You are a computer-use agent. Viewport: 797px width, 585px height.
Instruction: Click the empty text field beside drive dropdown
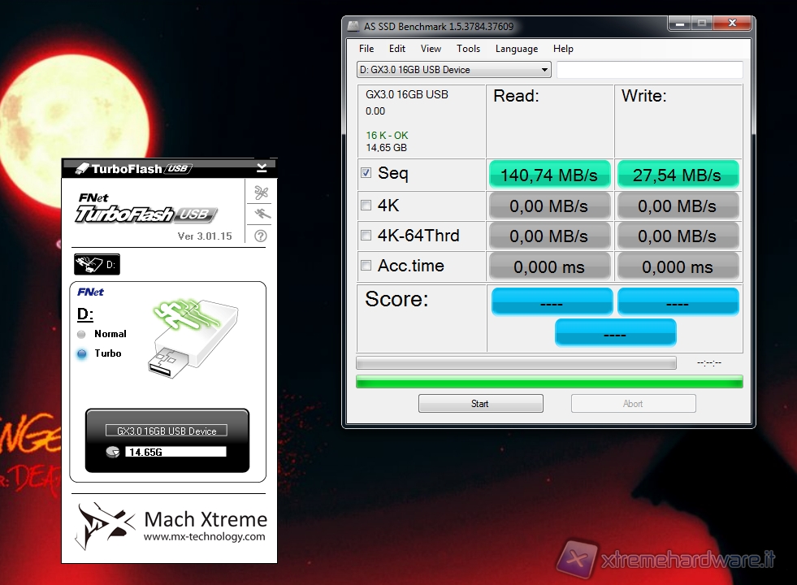pyautogui.click(x=648, y=70)
